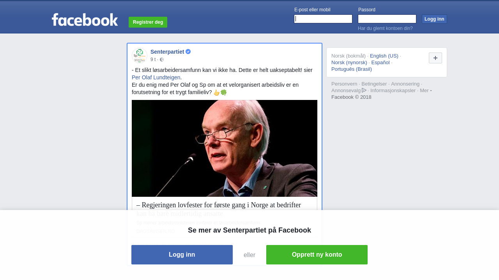Focus the Passord input field
This screenshot has width=499, height=280.
pyautogui.click(x=387, y=19)
